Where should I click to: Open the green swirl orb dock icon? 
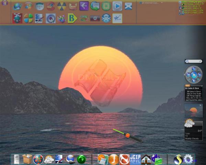click(x=81, y=159)
